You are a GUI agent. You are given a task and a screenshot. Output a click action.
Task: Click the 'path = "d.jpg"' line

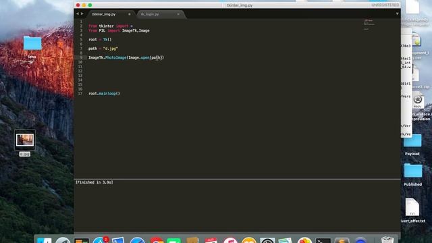(103, 49)
